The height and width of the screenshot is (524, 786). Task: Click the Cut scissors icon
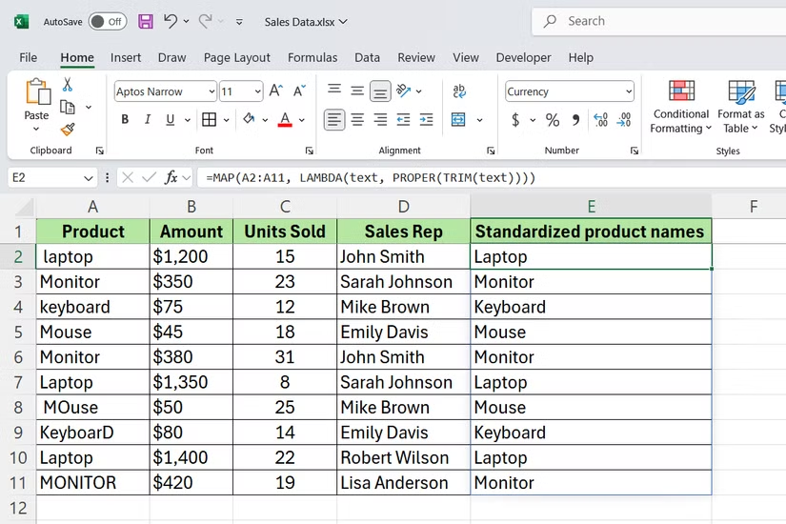(68, 85)
